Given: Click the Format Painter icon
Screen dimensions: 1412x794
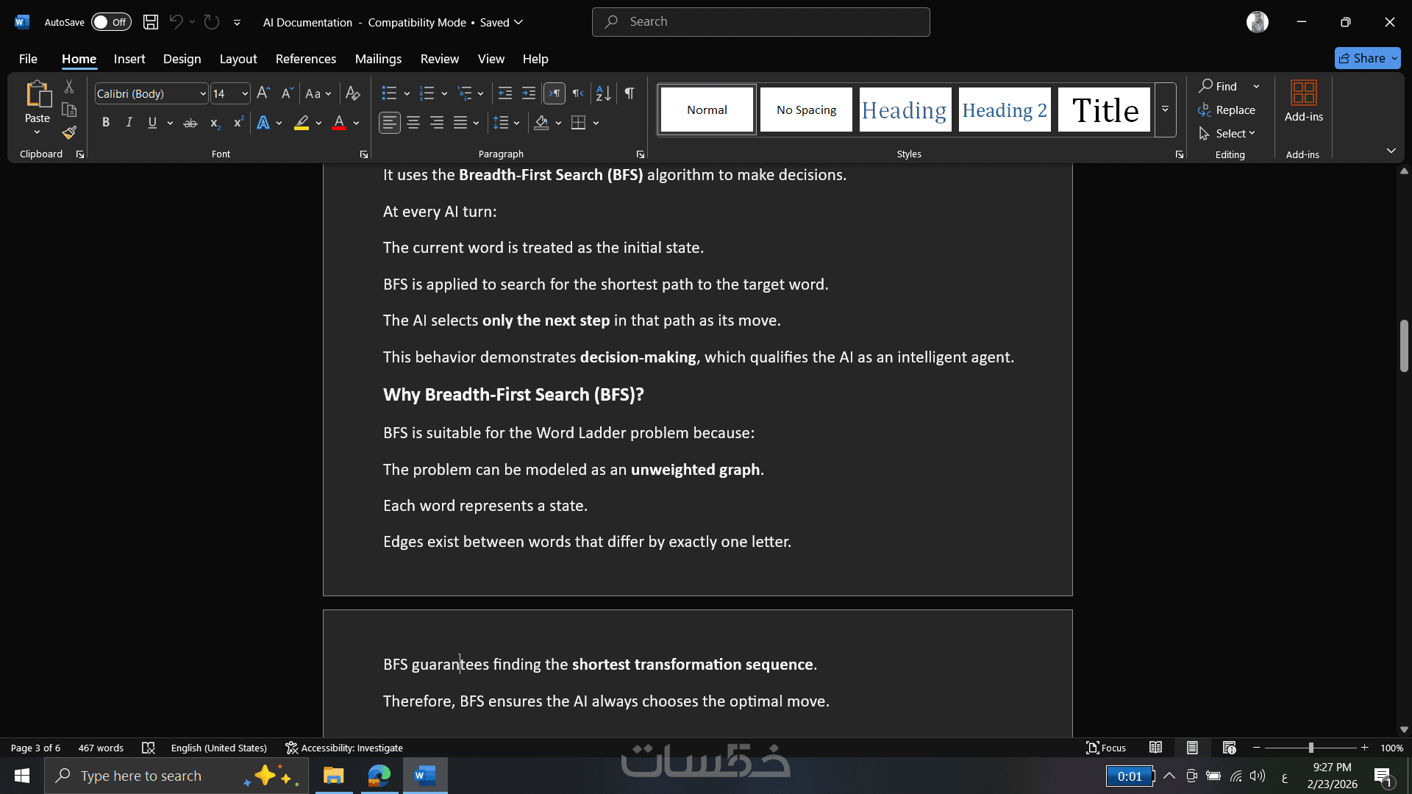Looking at the screenshot, I should (x=69, y=133).
